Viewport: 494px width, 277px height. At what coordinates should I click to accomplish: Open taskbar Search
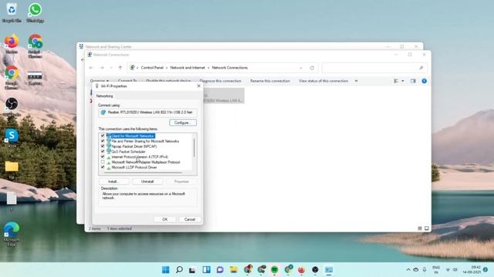[x=179, y=269]
